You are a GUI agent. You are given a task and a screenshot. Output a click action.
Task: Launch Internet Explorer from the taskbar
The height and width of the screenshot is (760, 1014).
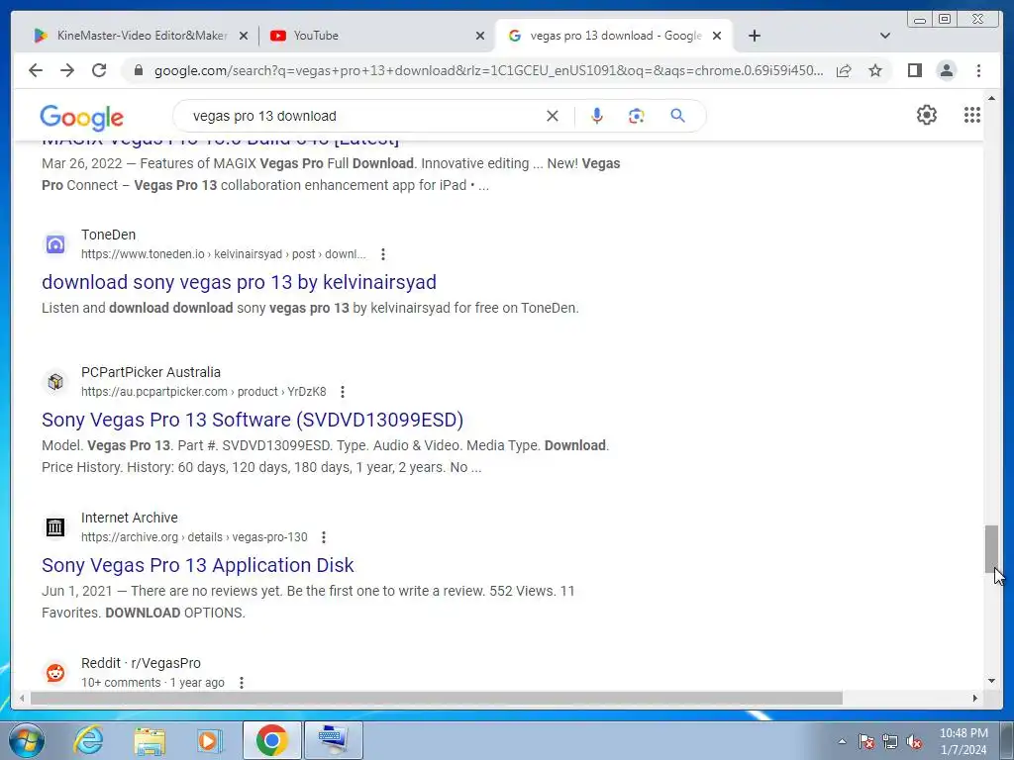point(88,740)
